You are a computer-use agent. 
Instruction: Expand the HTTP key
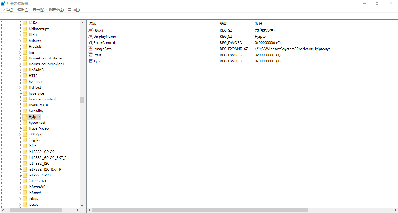click(20, 75)
